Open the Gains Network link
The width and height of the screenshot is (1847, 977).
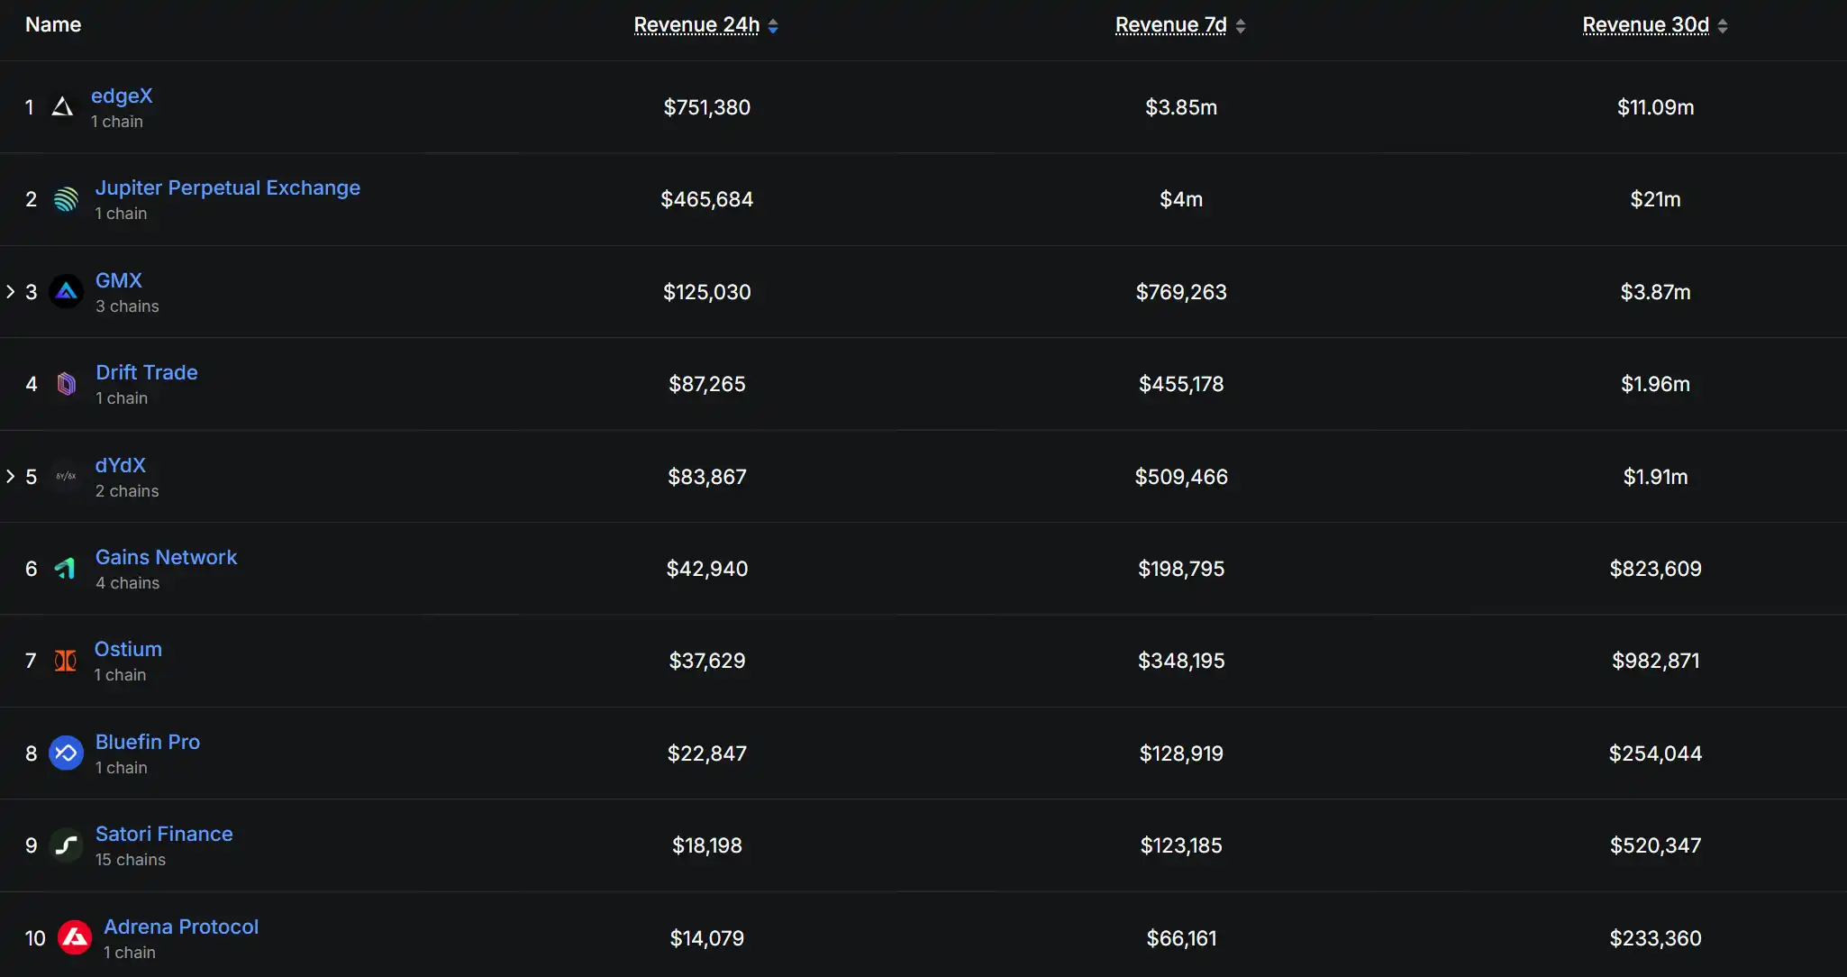coord(166,557)
